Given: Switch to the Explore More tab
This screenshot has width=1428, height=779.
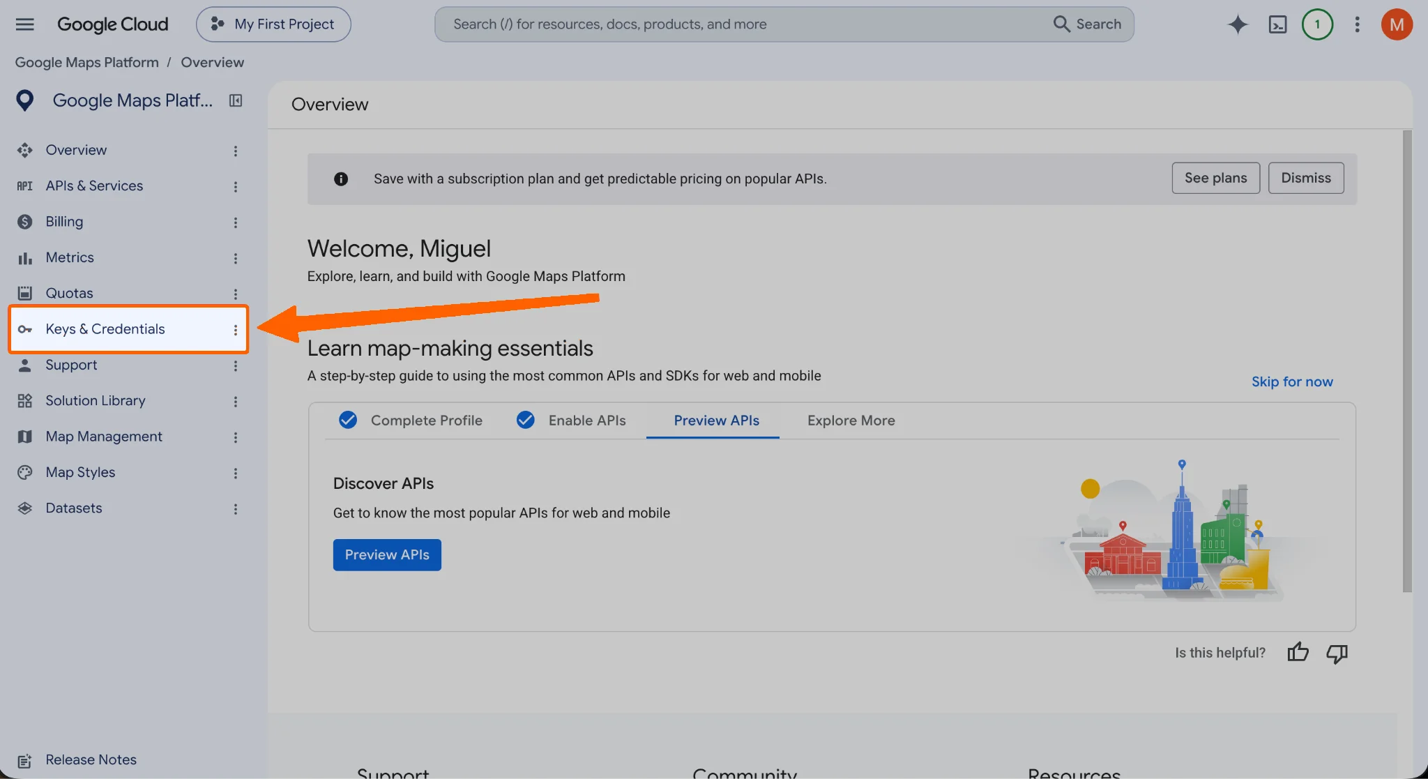Looking at the screenshot, I should [851, 420].
